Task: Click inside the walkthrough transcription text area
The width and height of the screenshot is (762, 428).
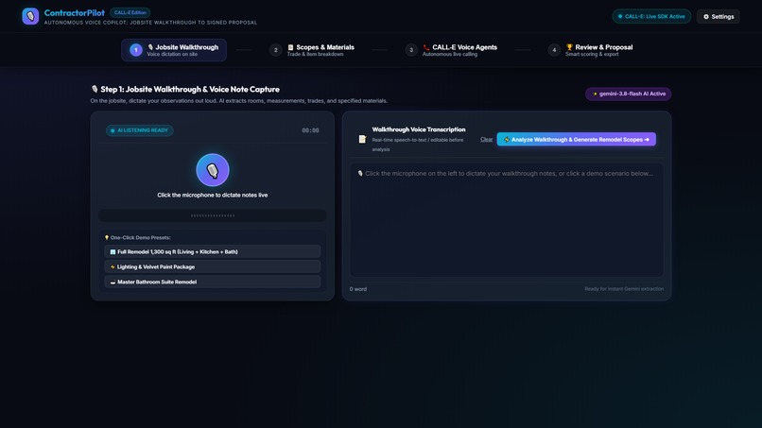Action: pos(507,220)
